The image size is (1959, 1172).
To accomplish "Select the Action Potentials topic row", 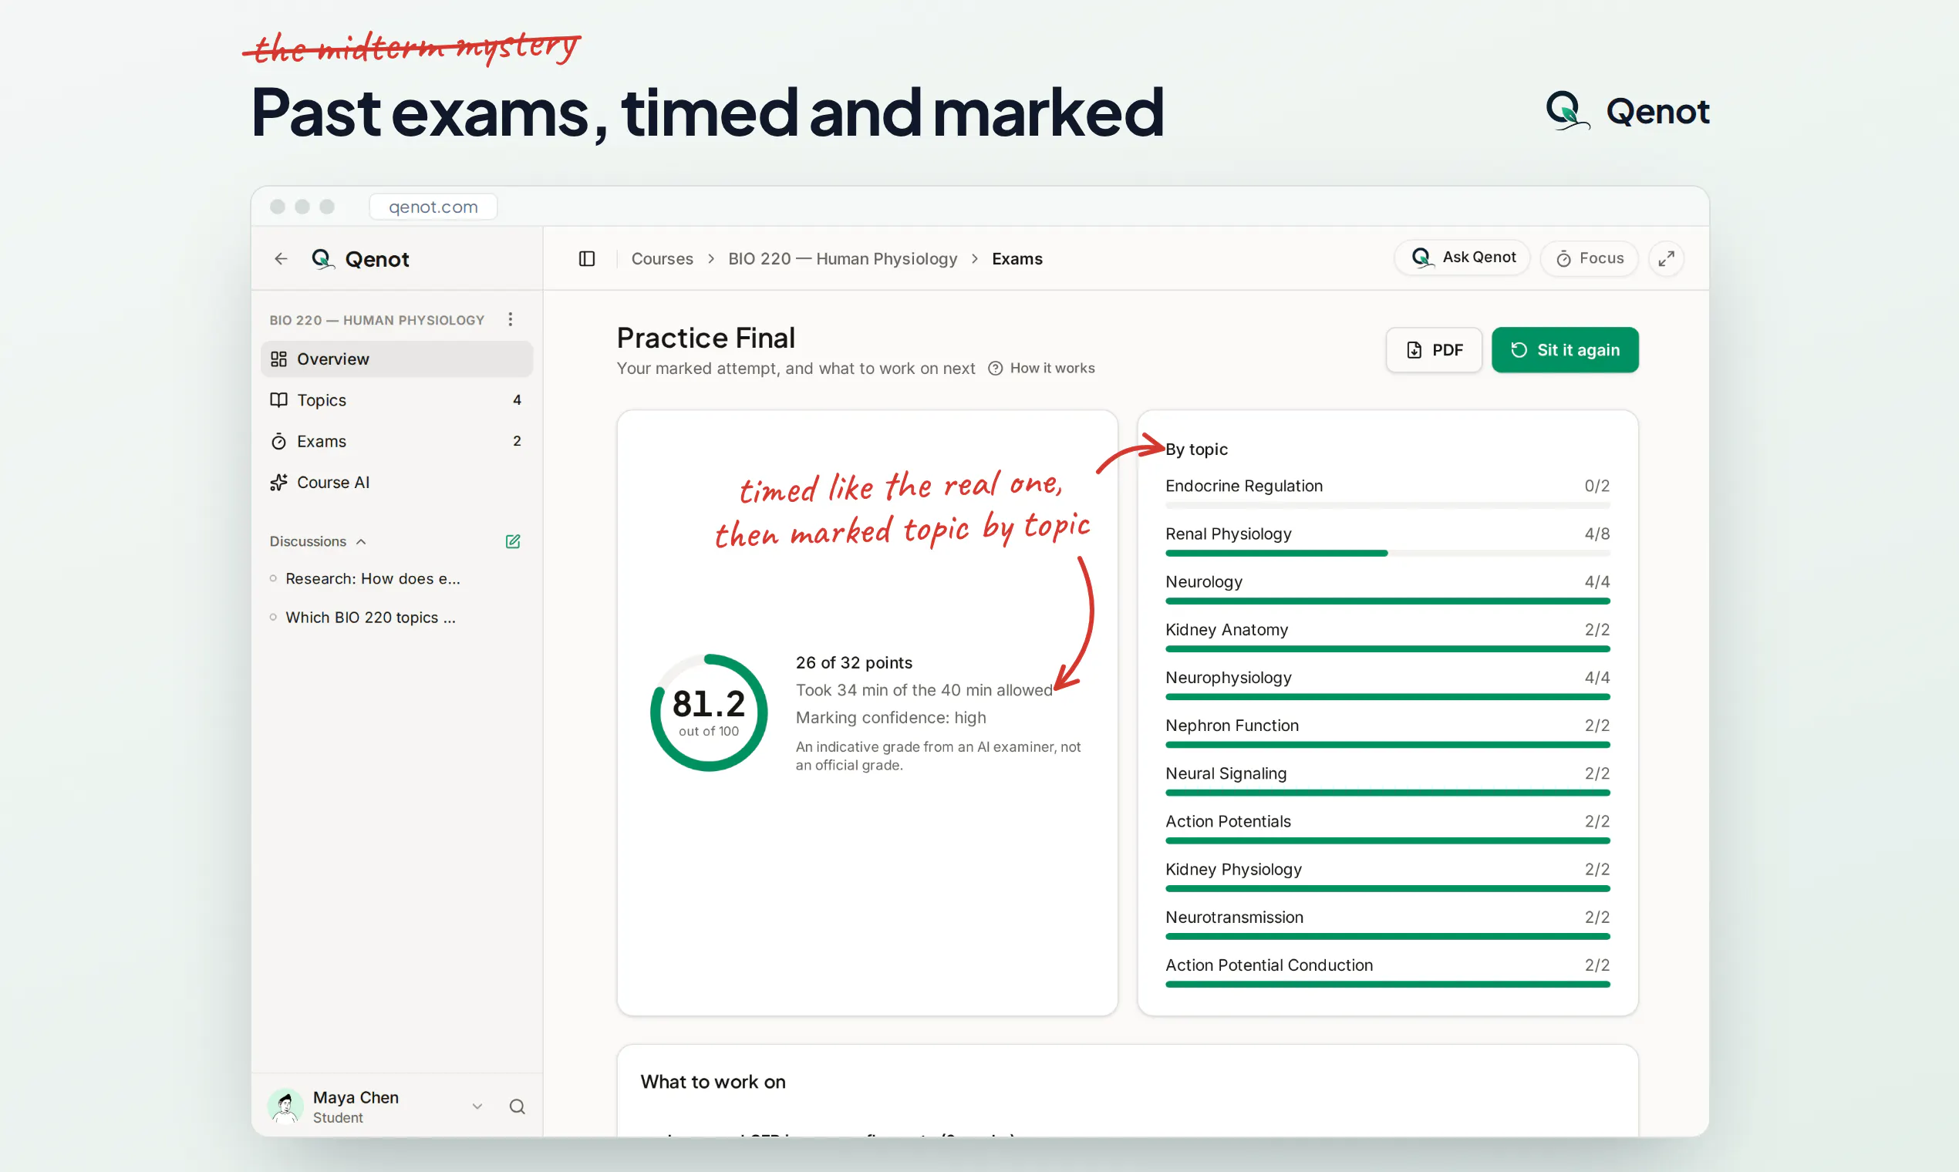I will (x=1387, y=830).
